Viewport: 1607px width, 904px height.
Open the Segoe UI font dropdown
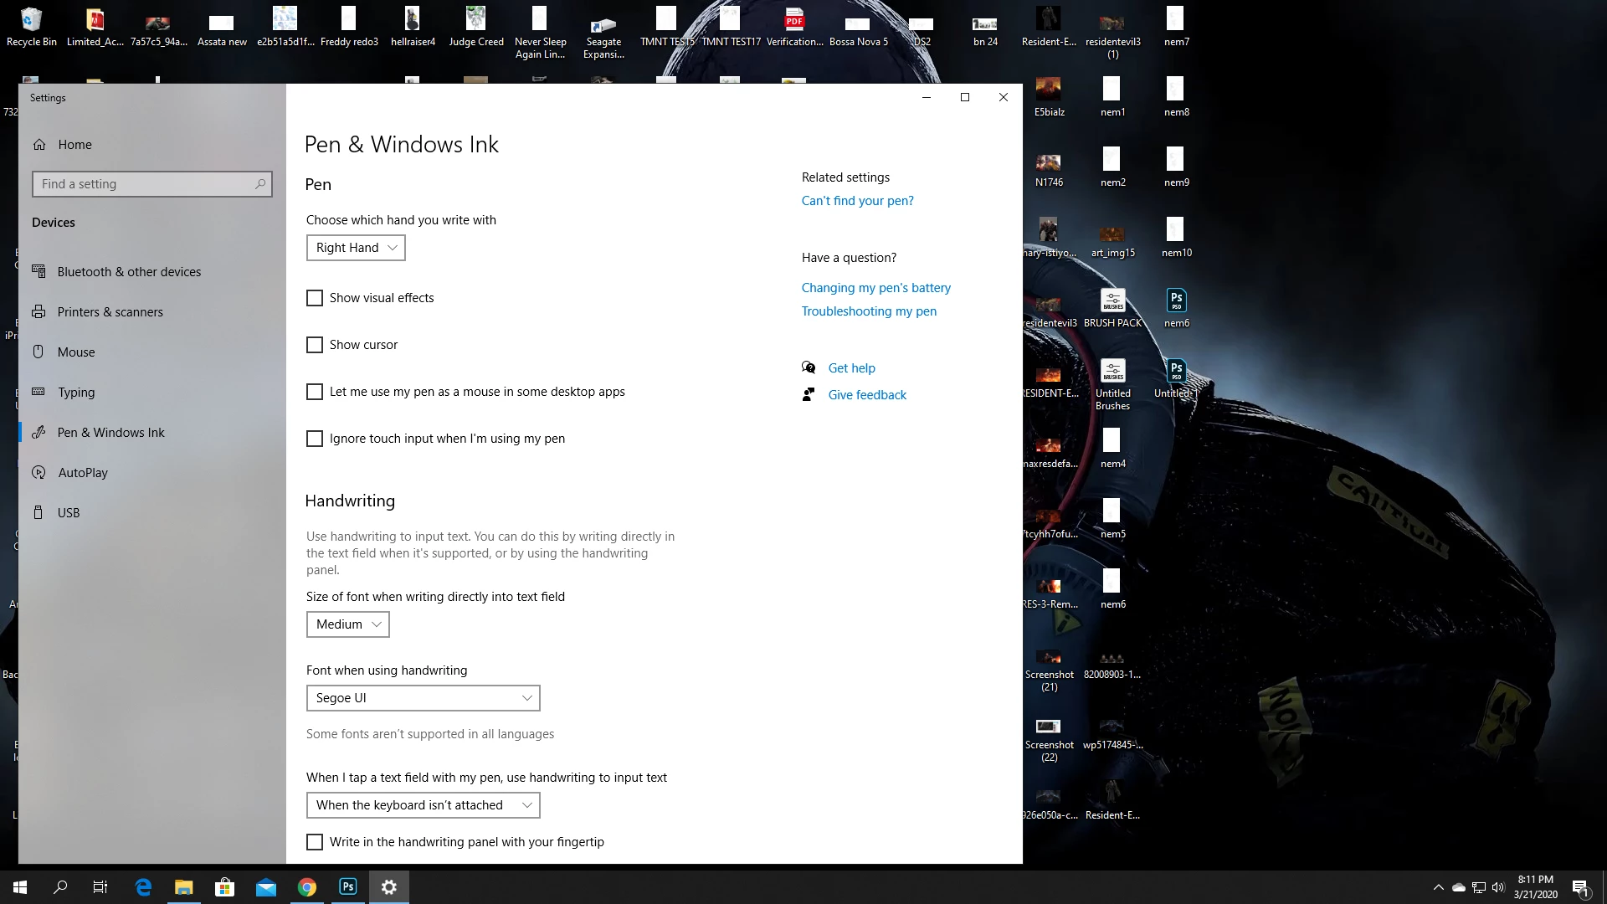(423, 698)
